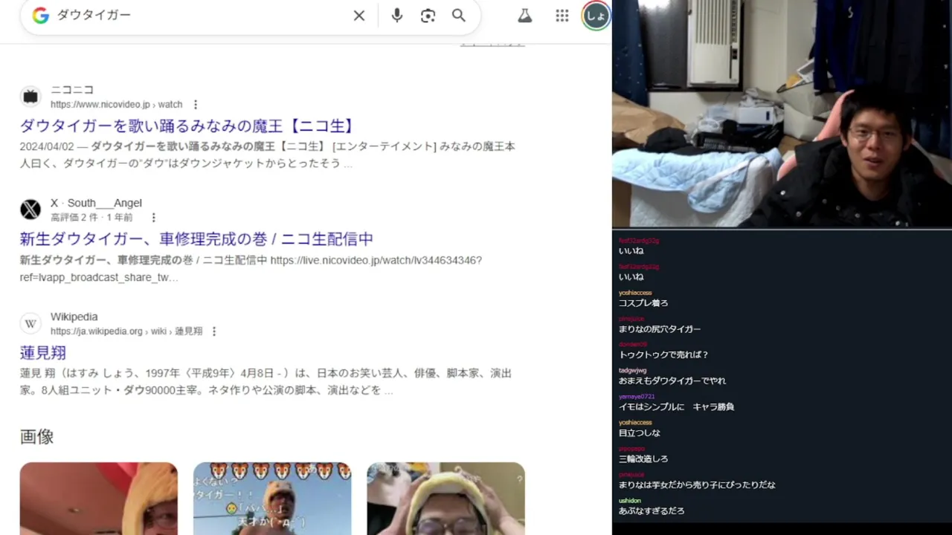Open 新生ダウタイガー、車修理完成の巻 link
952x535 pixels.
(x=196, y=239)
